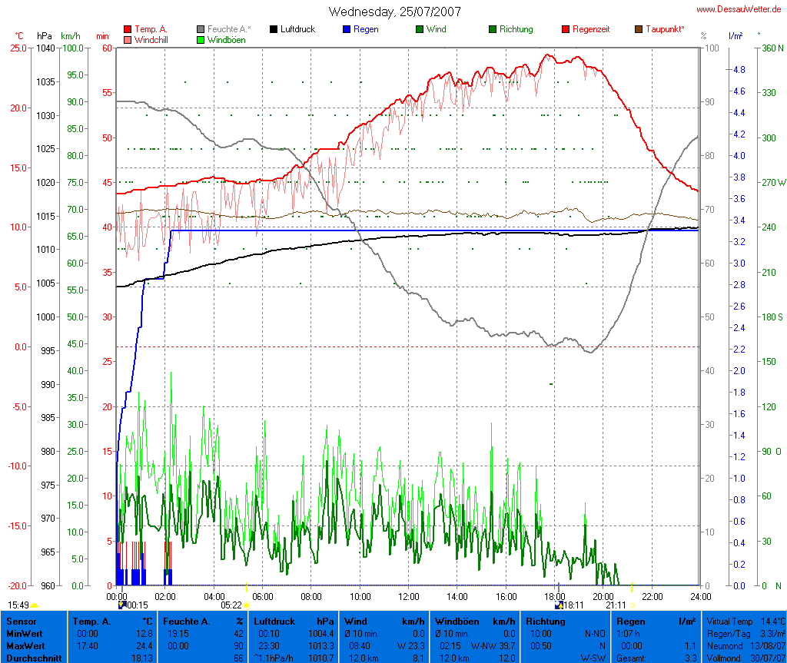The image size is (787, 663).
Task: Click the Wednesday, 25/07/2007 chart title
Action: click(394, 12)
